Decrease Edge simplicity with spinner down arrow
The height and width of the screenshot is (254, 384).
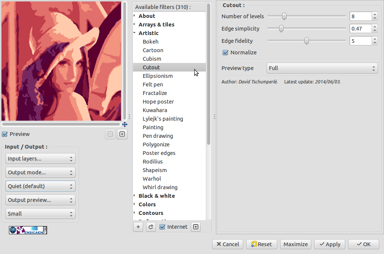pos(375,31)
